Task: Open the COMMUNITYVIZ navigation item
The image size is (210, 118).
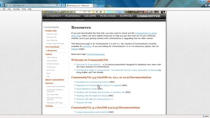Action: pos(148,16)
